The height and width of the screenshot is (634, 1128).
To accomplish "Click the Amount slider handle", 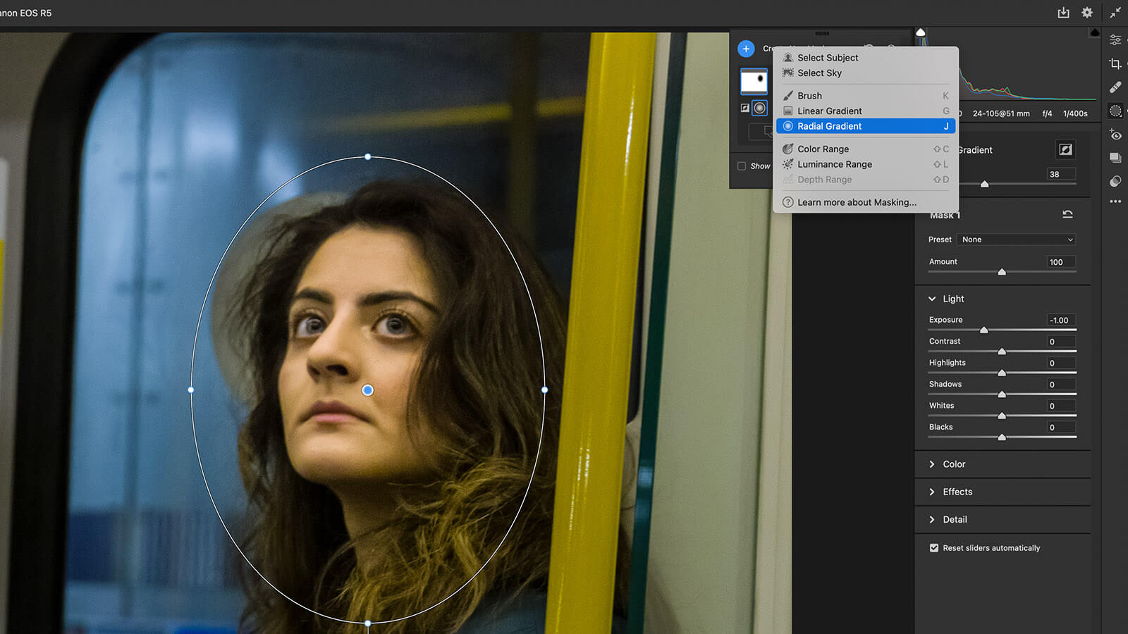I will pyautogui.click(x=1002, y=272).
